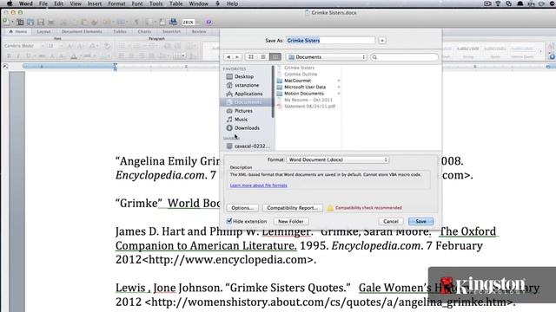The image size is (556, 312).
Task: Click the script menu icon in menu bar
Action: coord(218,3)
